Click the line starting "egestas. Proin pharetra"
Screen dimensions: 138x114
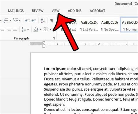(x=91, y=84)
